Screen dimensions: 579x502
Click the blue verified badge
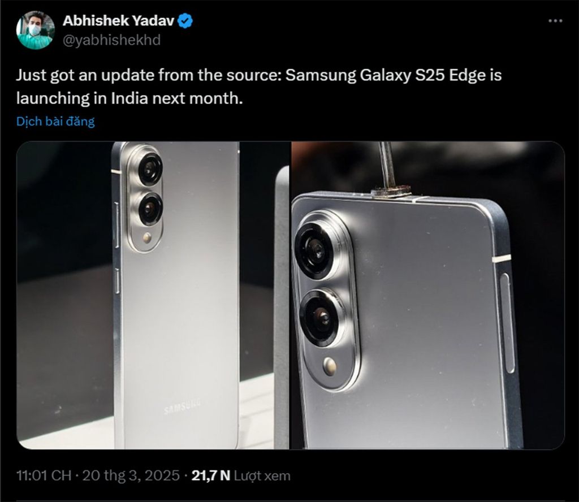click(x=185, y=21)
